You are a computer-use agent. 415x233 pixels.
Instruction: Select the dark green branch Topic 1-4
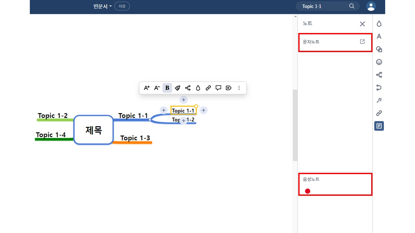(51, 135)
